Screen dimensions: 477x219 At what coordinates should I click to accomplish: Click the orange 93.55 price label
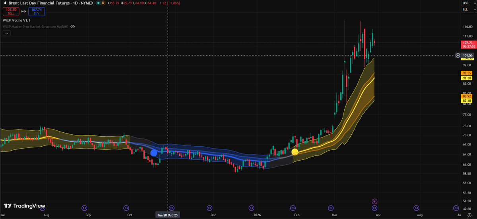tap(467, 73)
